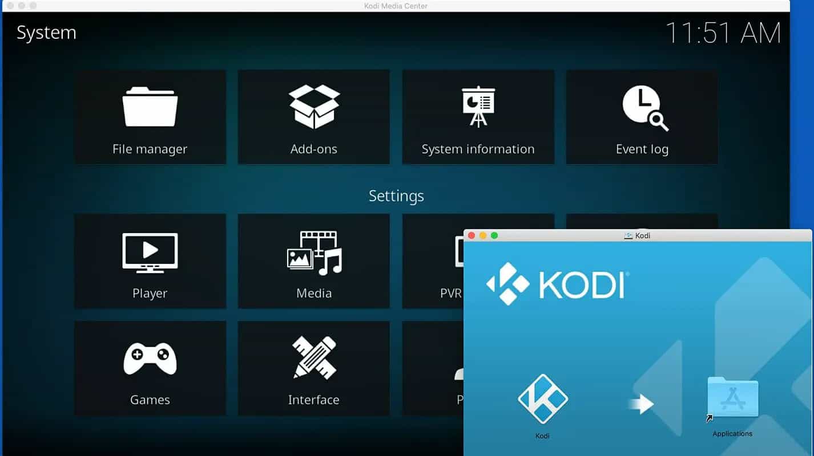
Task: Close the Kodi installer window
Action: pos(472,235)
